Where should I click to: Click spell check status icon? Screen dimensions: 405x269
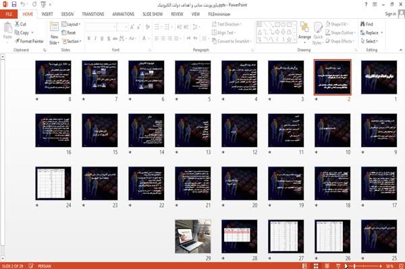coord(31,266)
